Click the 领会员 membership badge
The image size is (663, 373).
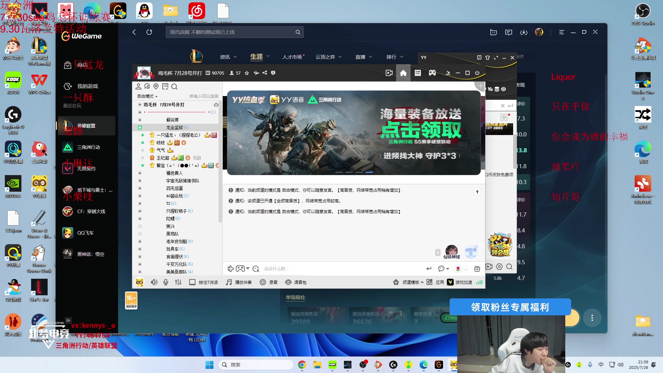point(500,245)
